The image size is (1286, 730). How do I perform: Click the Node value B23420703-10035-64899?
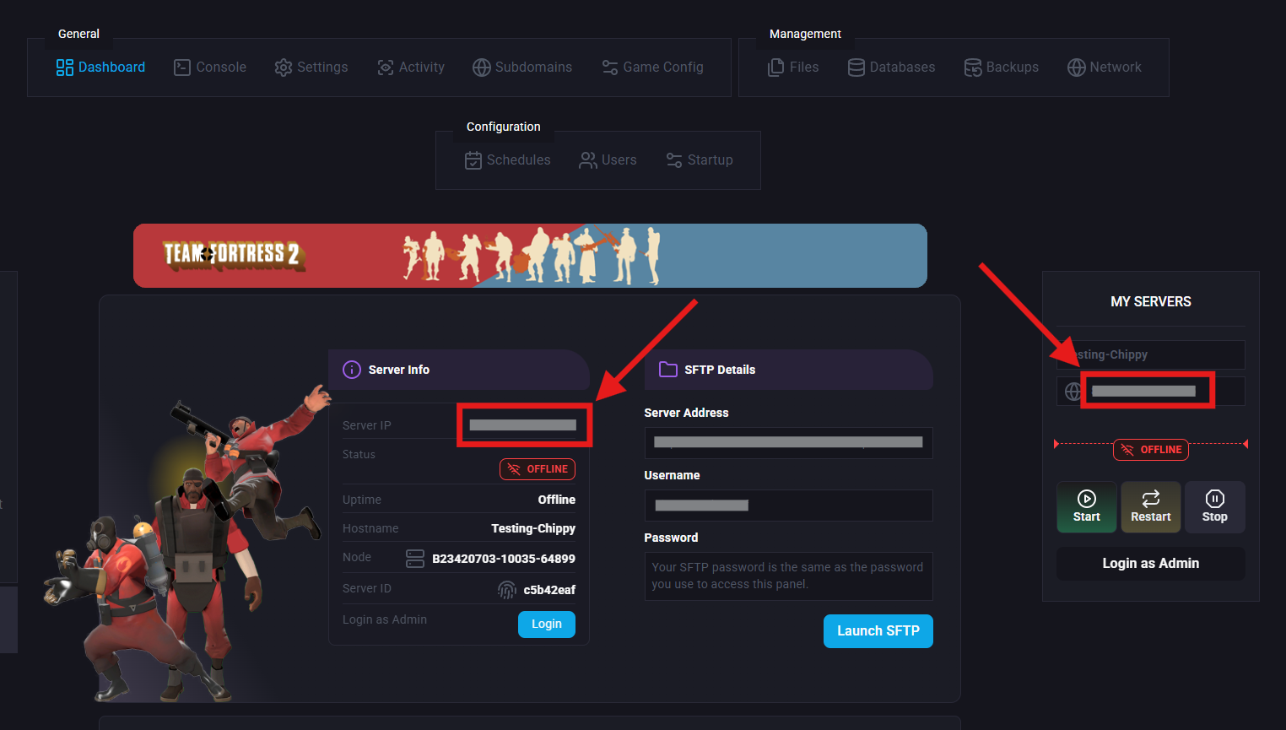[504, 559]
